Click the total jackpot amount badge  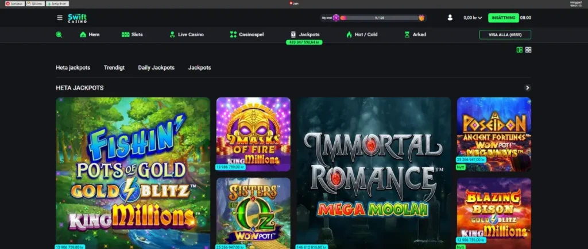(304, 43)
